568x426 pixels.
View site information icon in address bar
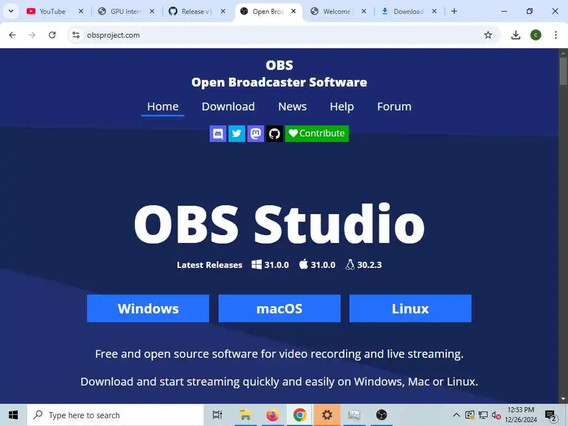point(76,35)
